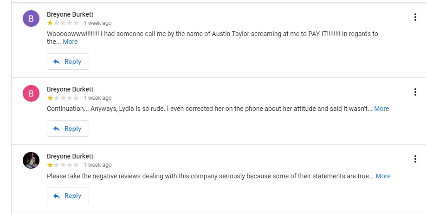This screenshot has height=213, width=426.
Task: Open three-dot menu for "Please take the negative" review
Action: click(415, 159)
